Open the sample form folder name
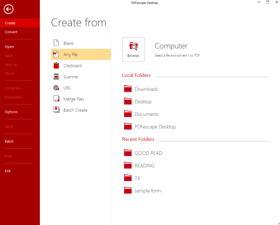280x225 pixels. [148, 191]
